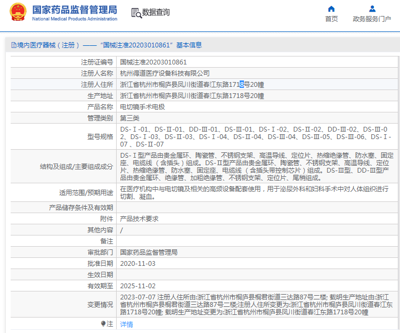Open the 数据查询 search icon
Screen dimensions: 400x333
click(136, 13)
